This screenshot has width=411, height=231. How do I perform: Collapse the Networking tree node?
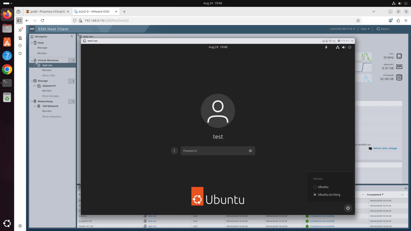(x=31, y=101)
